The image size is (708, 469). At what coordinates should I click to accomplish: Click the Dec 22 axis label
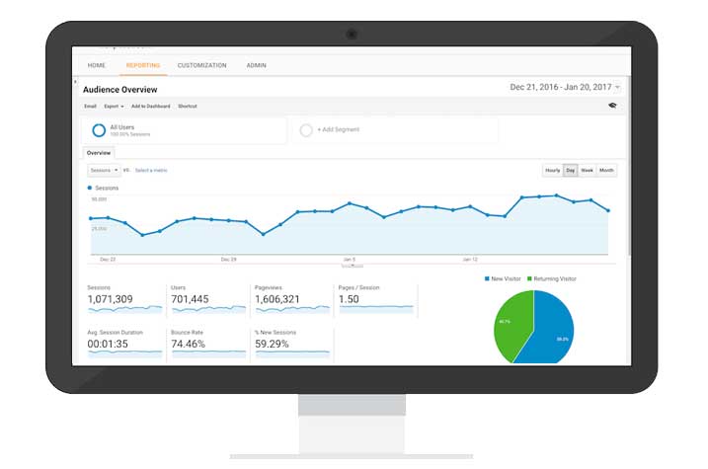tap(108, 260)
